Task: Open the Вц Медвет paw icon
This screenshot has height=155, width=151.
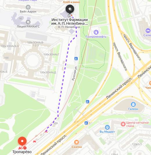Action: coord(107,127)
